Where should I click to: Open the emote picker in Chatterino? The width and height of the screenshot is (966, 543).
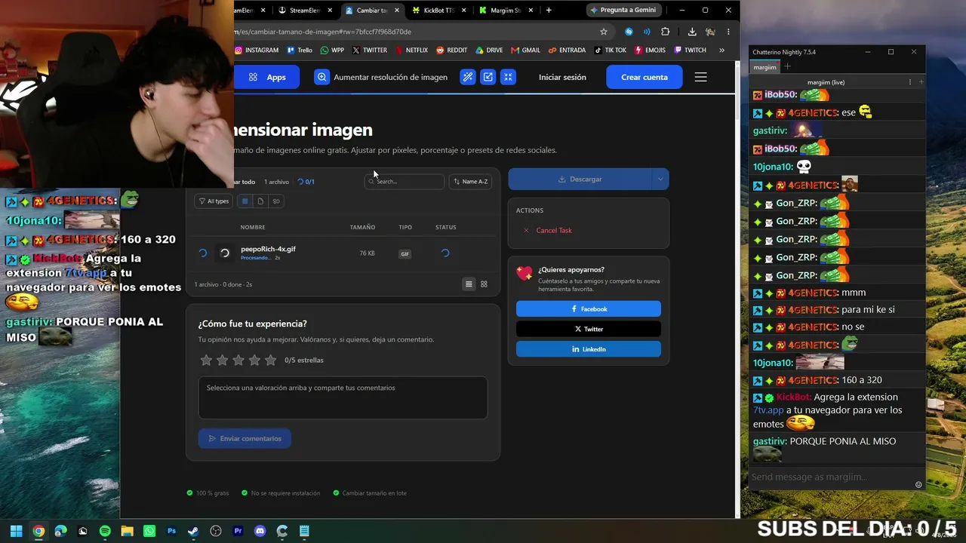coord(918,484)
